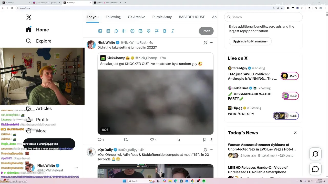Bookmark Nick White's post
The height and width of the screenshot is (184, 328).
[204, 140]
